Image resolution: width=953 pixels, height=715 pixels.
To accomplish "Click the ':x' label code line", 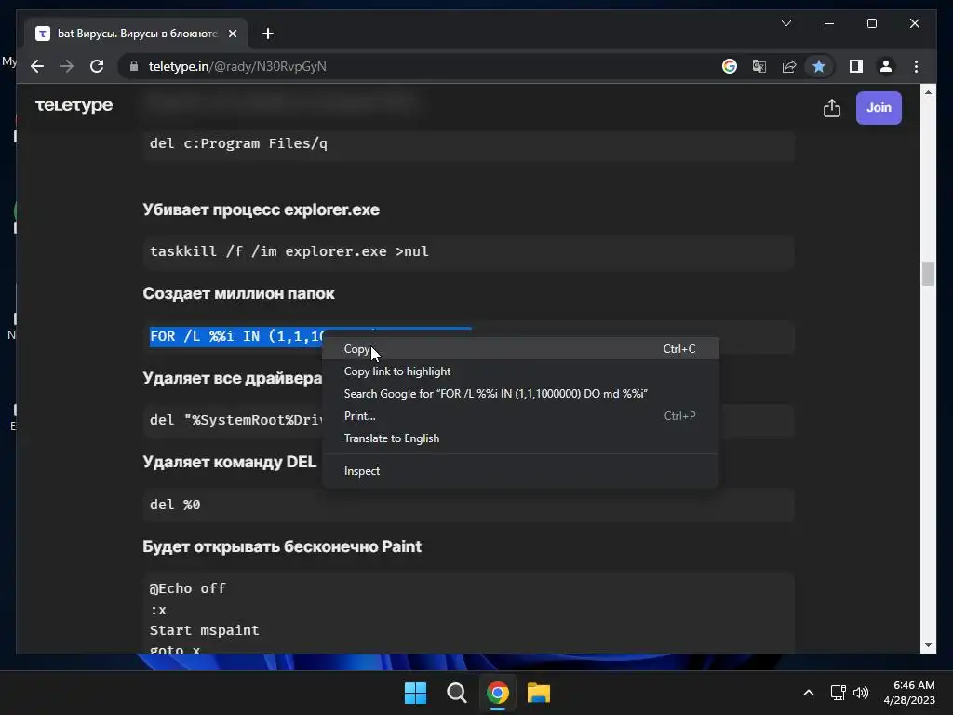I will point(158,610).
